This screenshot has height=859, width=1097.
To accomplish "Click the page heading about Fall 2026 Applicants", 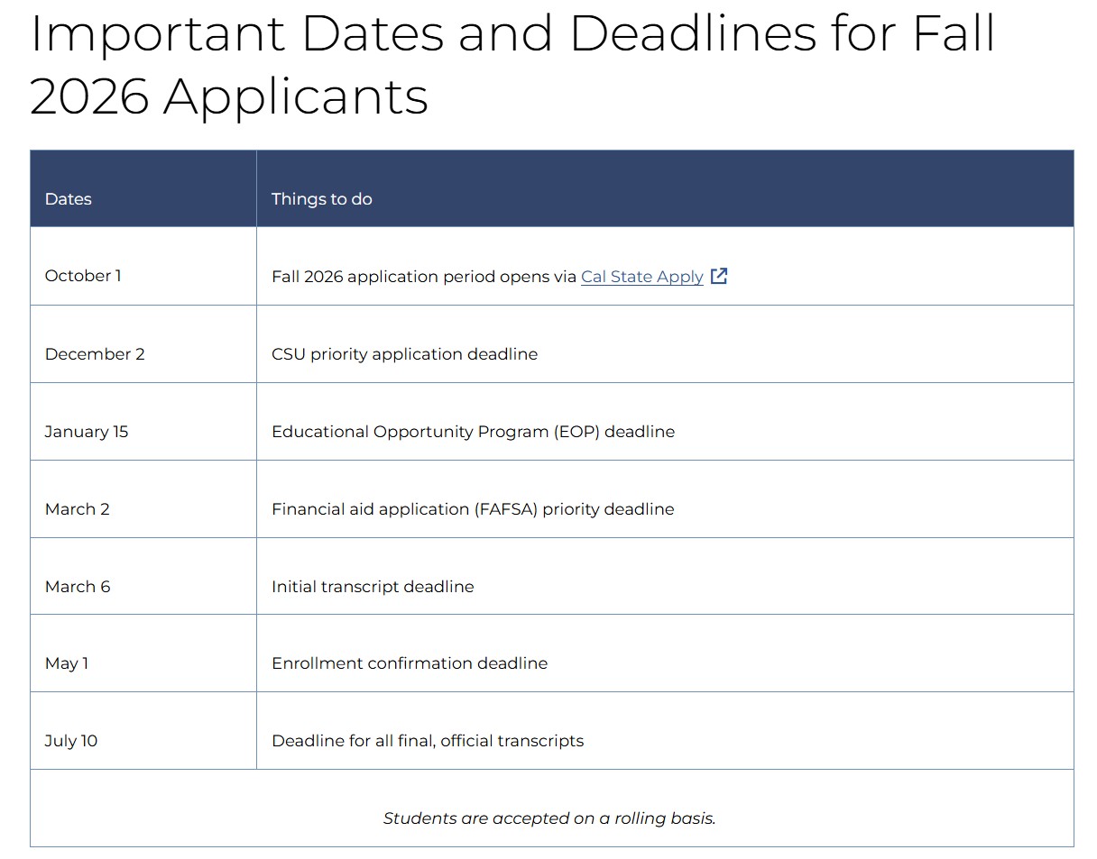I will tap(512, 65).
